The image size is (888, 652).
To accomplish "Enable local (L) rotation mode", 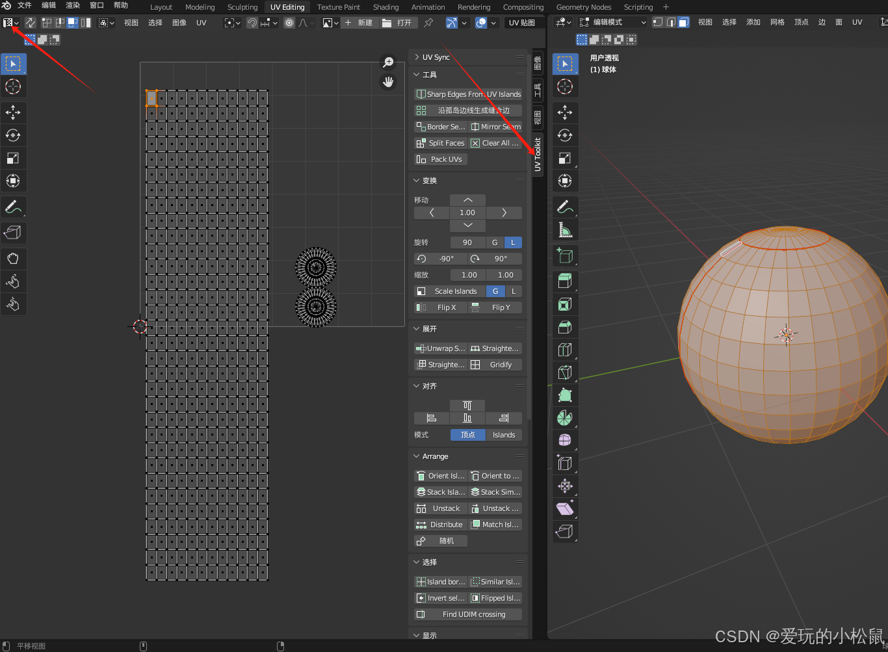I will [x=513, y=242].
